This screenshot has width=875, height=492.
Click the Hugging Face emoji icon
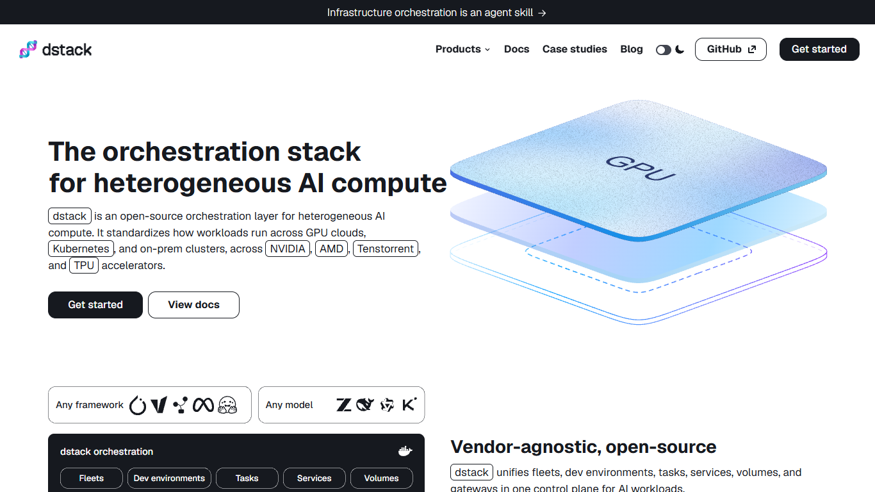(x=227, y=405)
